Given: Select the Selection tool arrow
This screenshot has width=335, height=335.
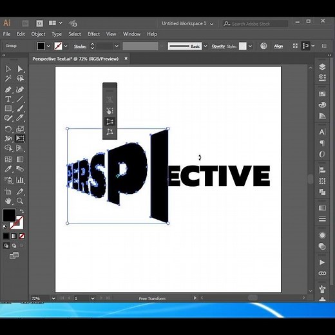Looking at the screenshot, I should pyautogui.click(x=8, y=69).
